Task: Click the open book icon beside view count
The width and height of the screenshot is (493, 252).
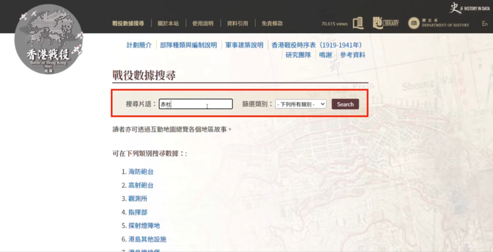Action: coord(358,23)
